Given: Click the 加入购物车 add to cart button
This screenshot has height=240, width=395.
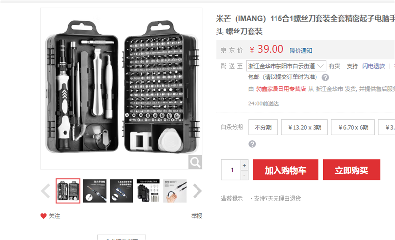Looking at the screenshot, I should [x=286, y=170].
